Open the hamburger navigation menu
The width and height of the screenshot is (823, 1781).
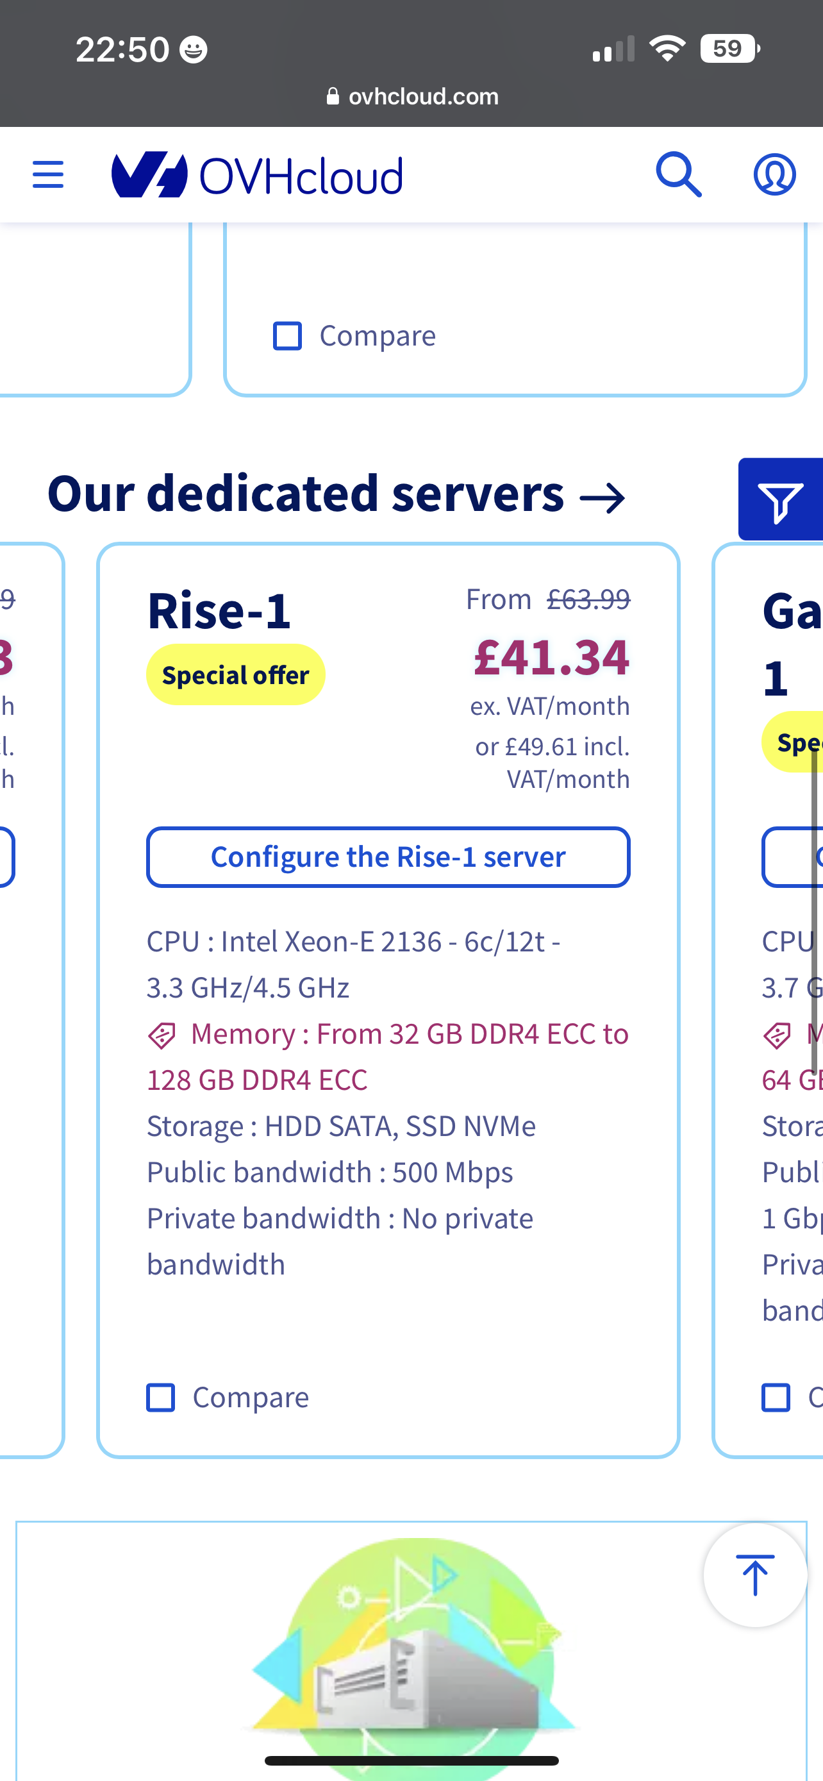tap(47, 174)
